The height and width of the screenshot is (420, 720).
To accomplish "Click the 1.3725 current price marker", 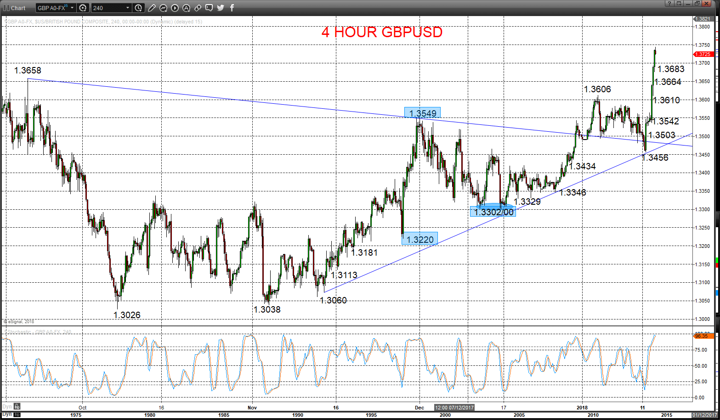I will pos(703,54).
